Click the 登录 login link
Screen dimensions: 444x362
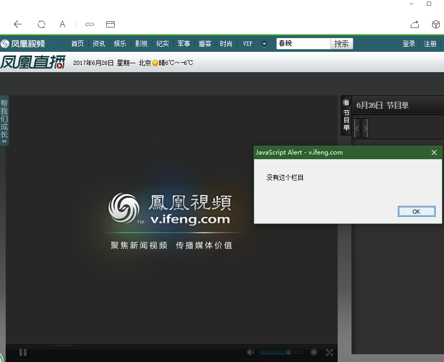pyautogui.click(x=409, y=44)
